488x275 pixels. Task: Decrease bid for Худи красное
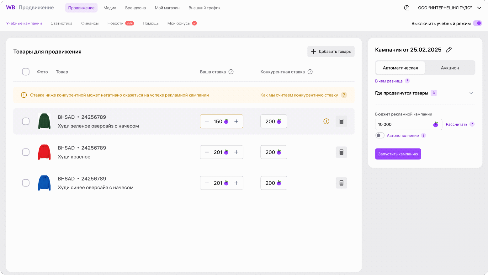pos(207,152)
